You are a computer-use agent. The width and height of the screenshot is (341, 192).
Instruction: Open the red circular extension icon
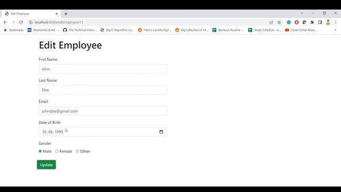pos(297,22)
